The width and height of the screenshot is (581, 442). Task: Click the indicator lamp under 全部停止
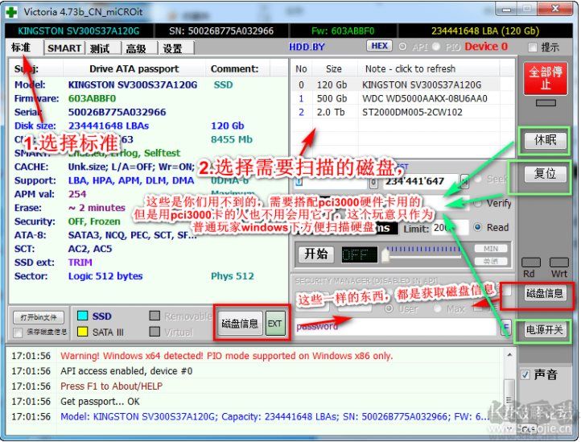[546, 103]
